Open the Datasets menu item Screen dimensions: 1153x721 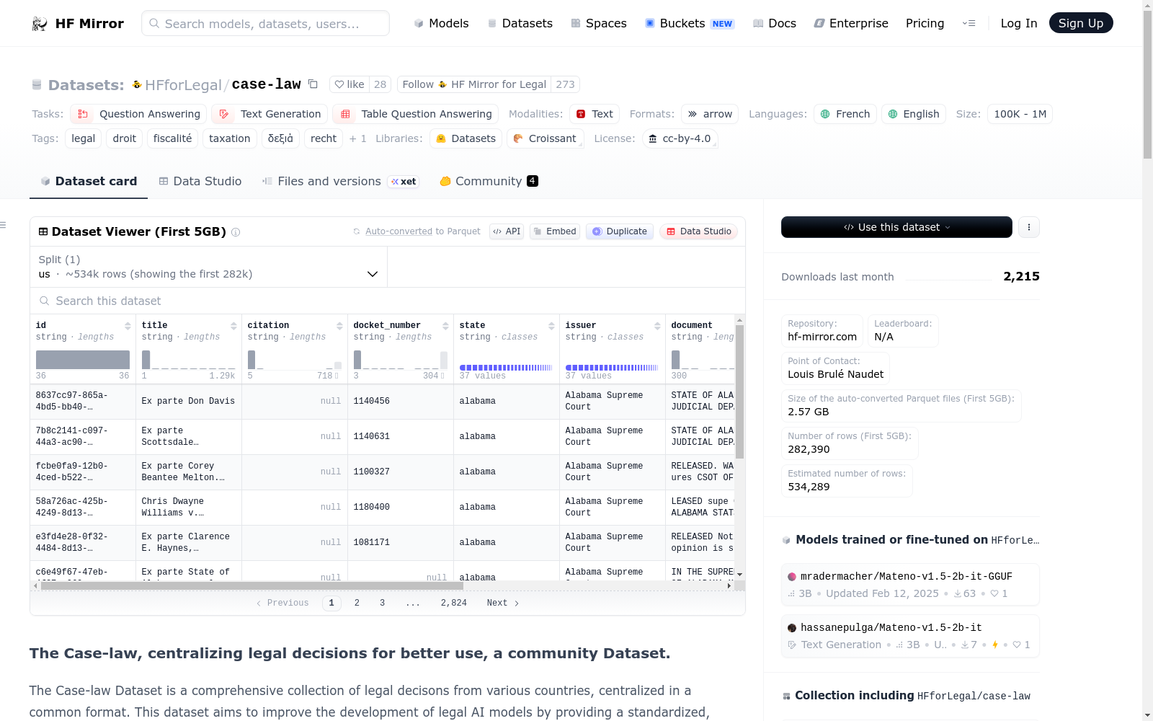tap(520, 23)
